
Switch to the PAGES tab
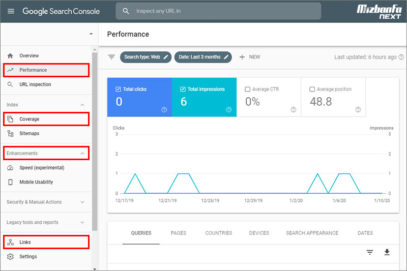click(x=179, y=233)
